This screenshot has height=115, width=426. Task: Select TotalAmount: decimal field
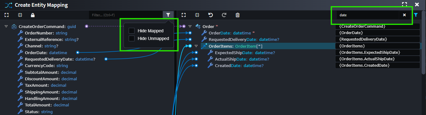(47, 105)
